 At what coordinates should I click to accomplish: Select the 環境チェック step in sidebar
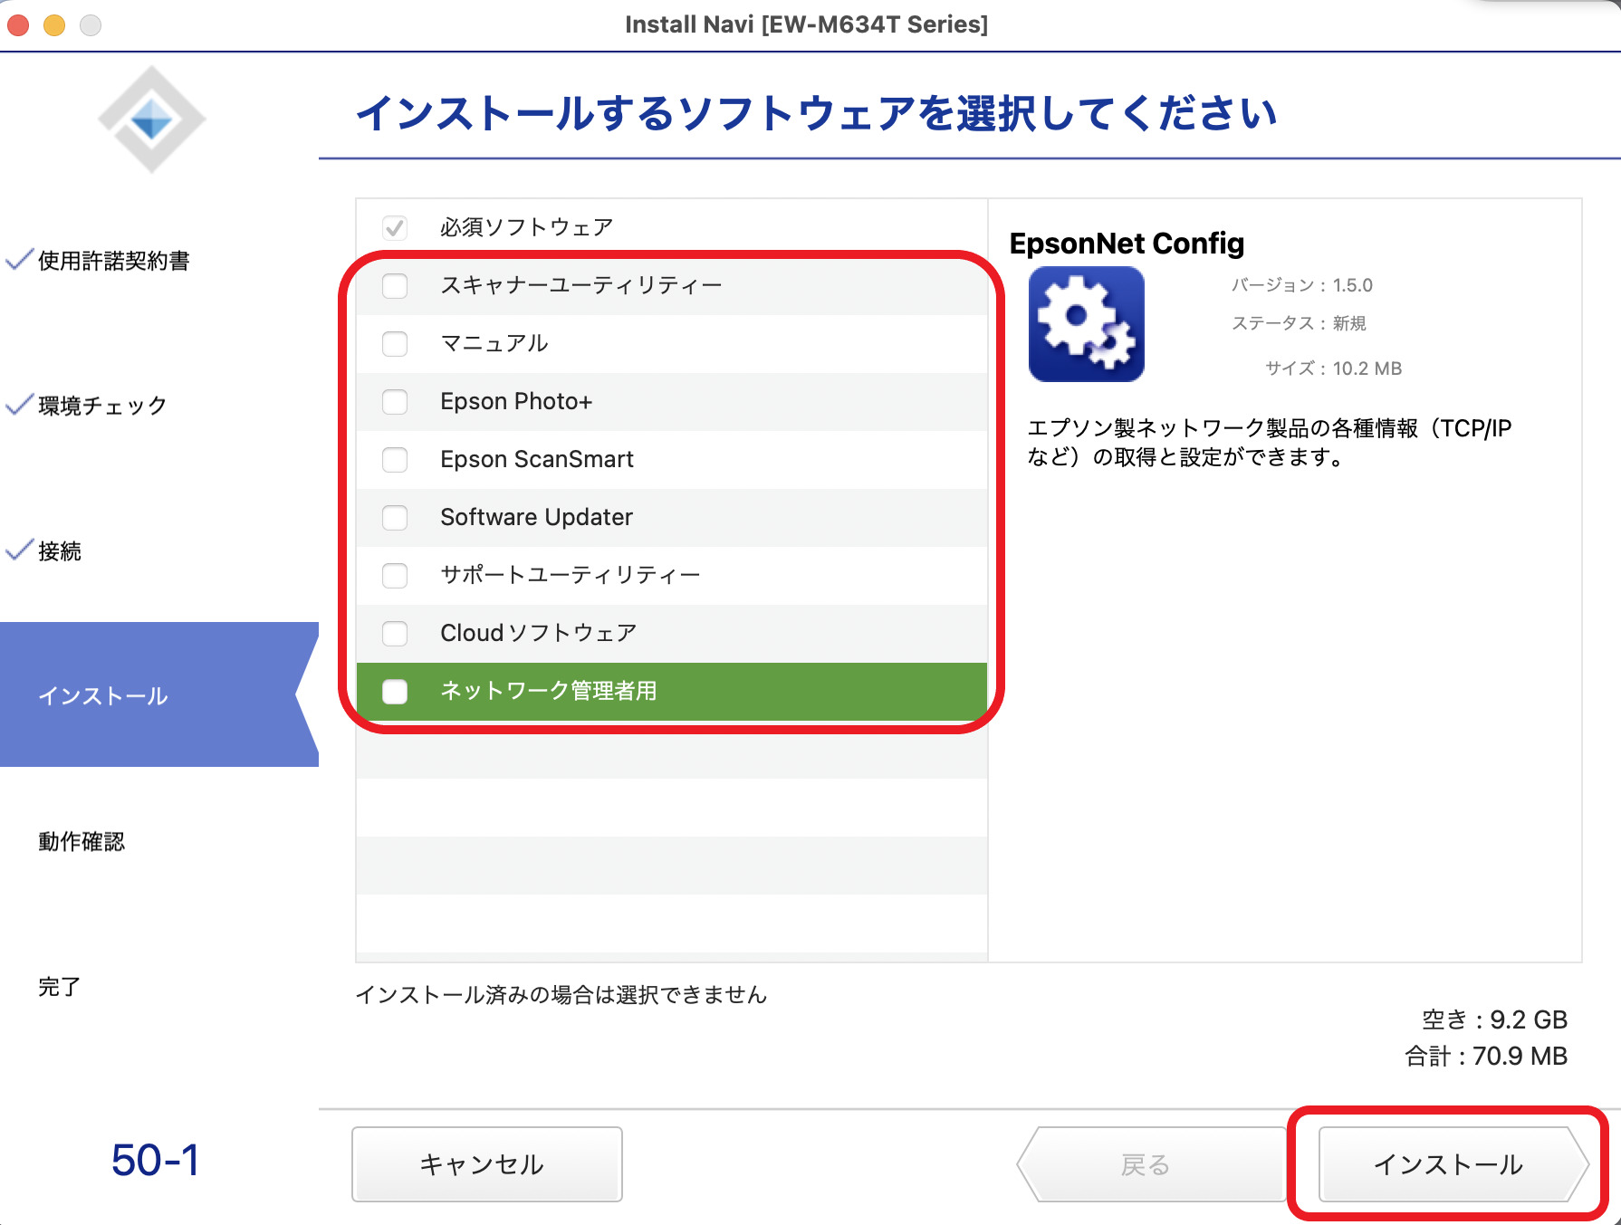101,406
